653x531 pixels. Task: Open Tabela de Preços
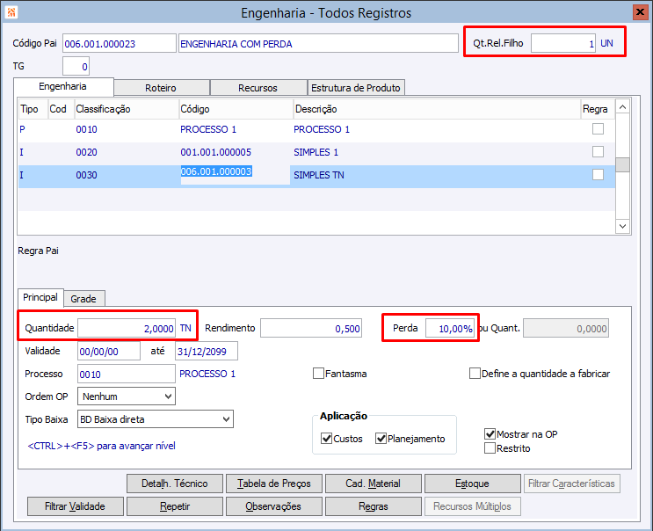[274, 484]
